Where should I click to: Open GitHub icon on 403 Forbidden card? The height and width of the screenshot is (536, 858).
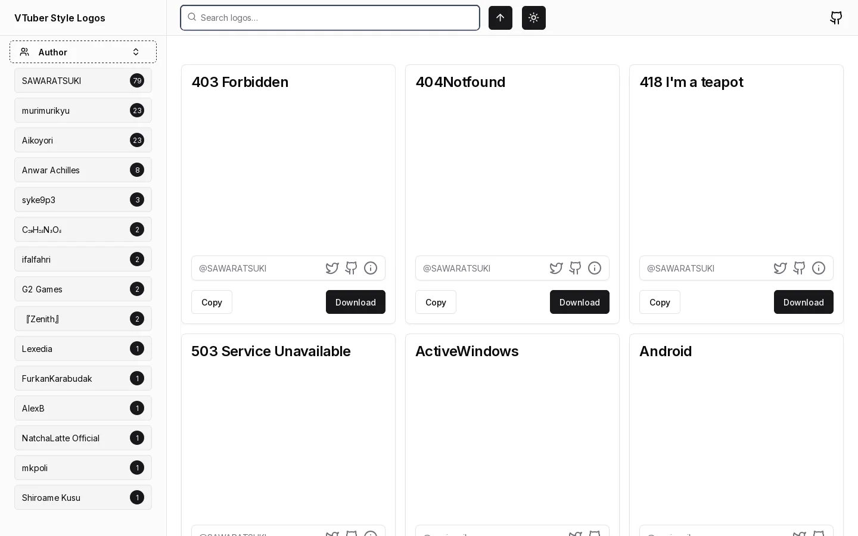352,268
